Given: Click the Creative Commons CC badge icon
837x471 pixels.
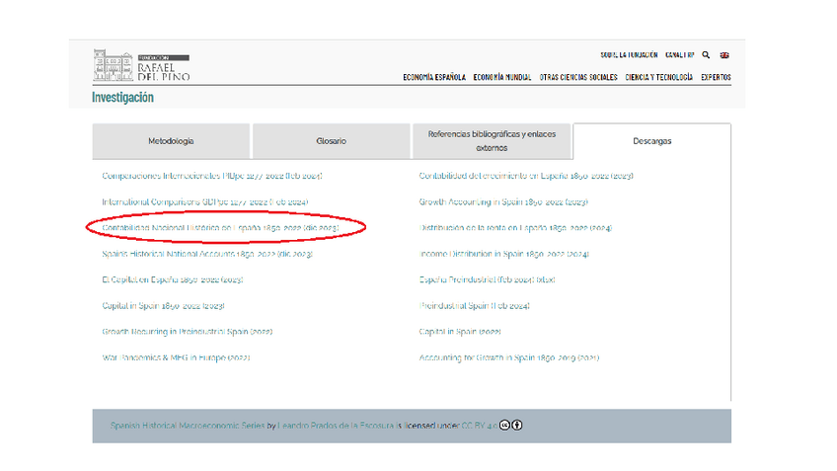Looking at the screenshot, I should pos(504,426).
